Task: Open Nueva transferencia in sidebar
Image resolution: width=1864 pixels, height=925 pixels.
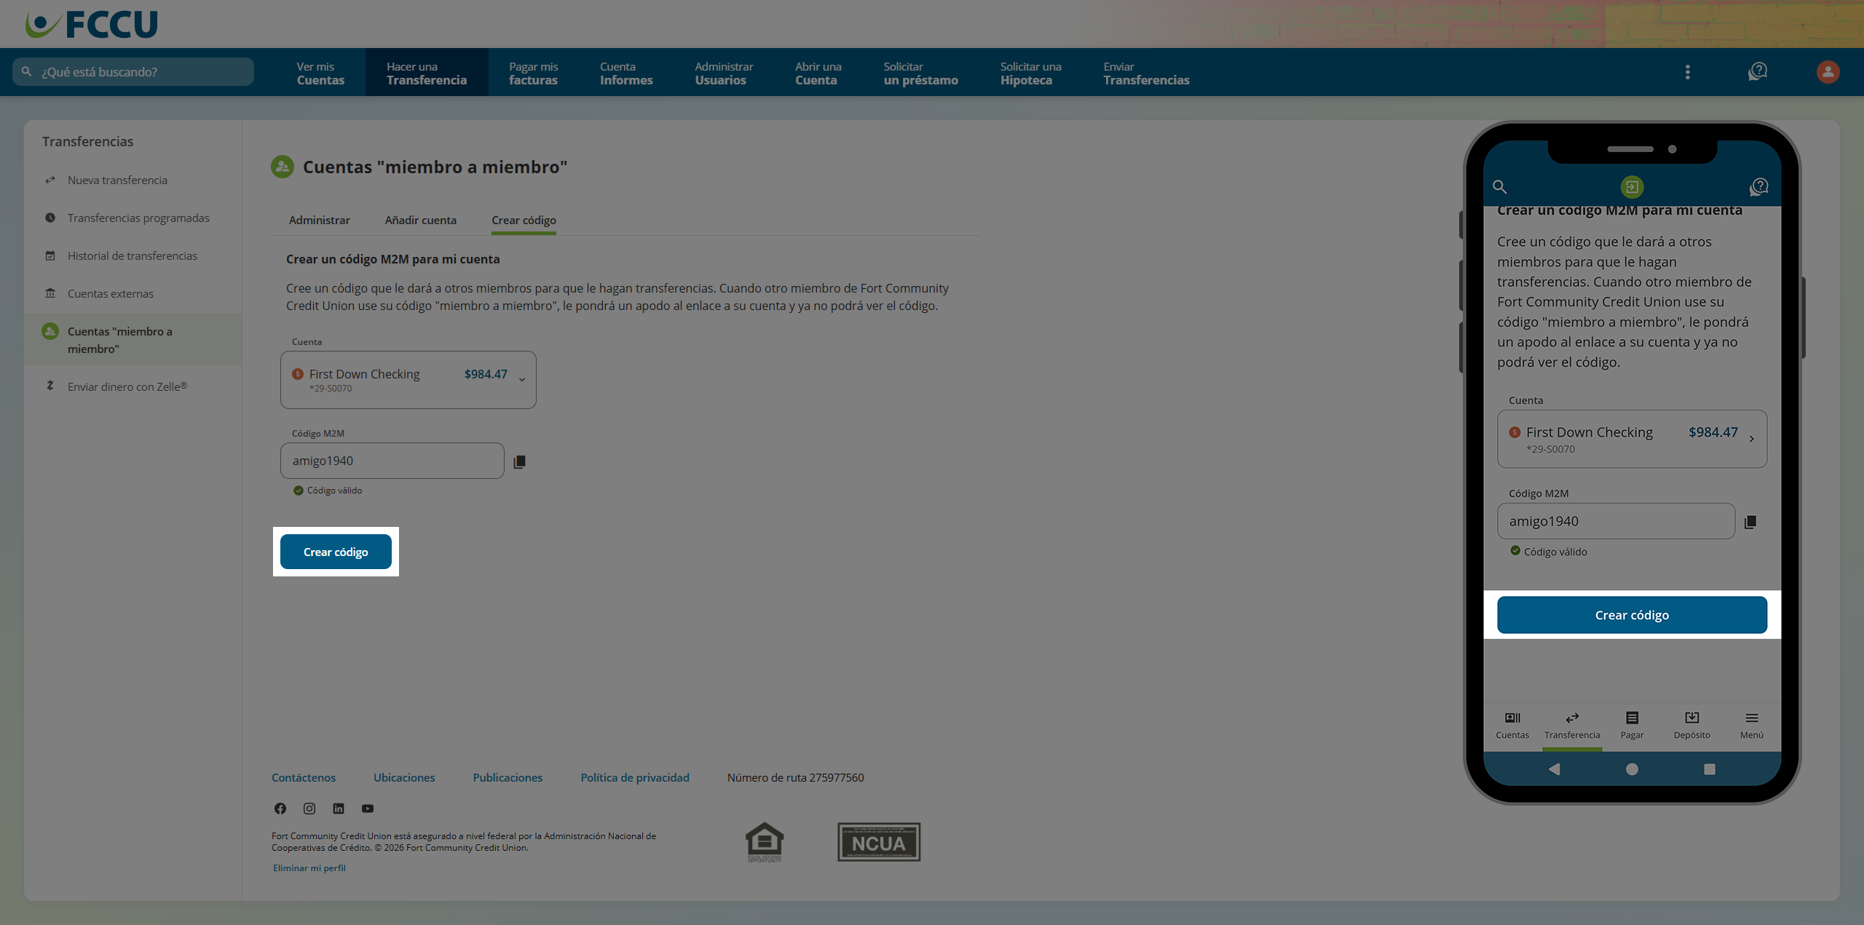Action: point(117,180)
